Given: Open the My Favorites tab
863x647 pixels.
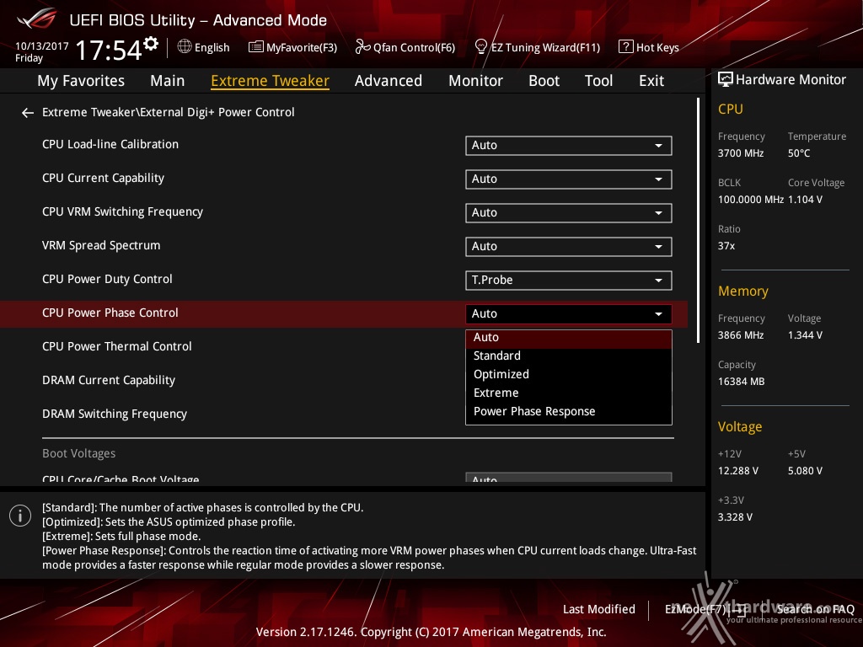Looking at the screenshot, I should coord(81,81).
